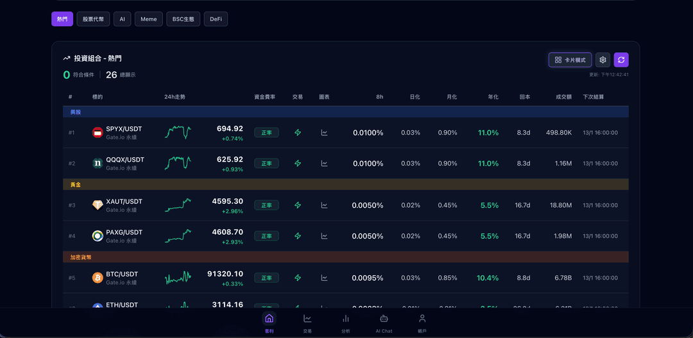Viewport: 693px width, 338px height.
Task: Open the chart icon for XAUT/USDT
Action: [324, 205]
